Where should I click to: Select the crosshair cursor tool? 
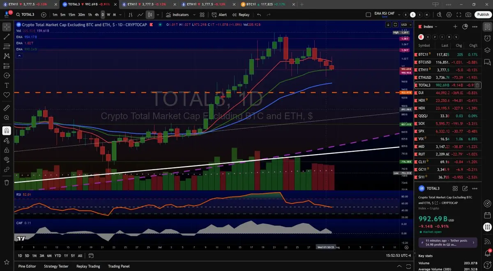click(x=7, y=27)
